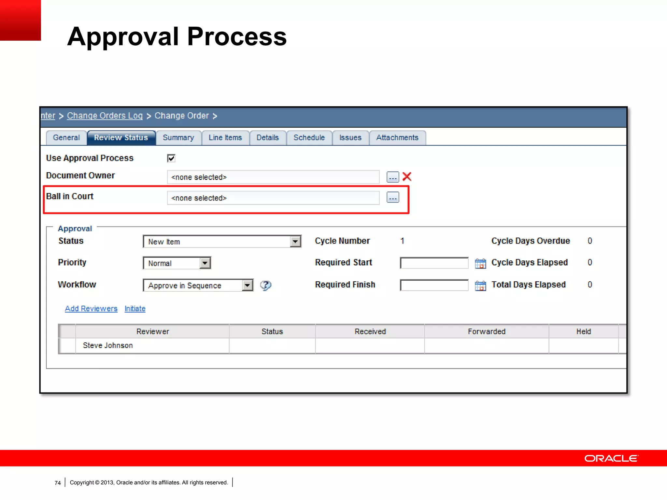Click the Workflow help question mark icon
Screen dimensions: 667x500
click(265, 285)
